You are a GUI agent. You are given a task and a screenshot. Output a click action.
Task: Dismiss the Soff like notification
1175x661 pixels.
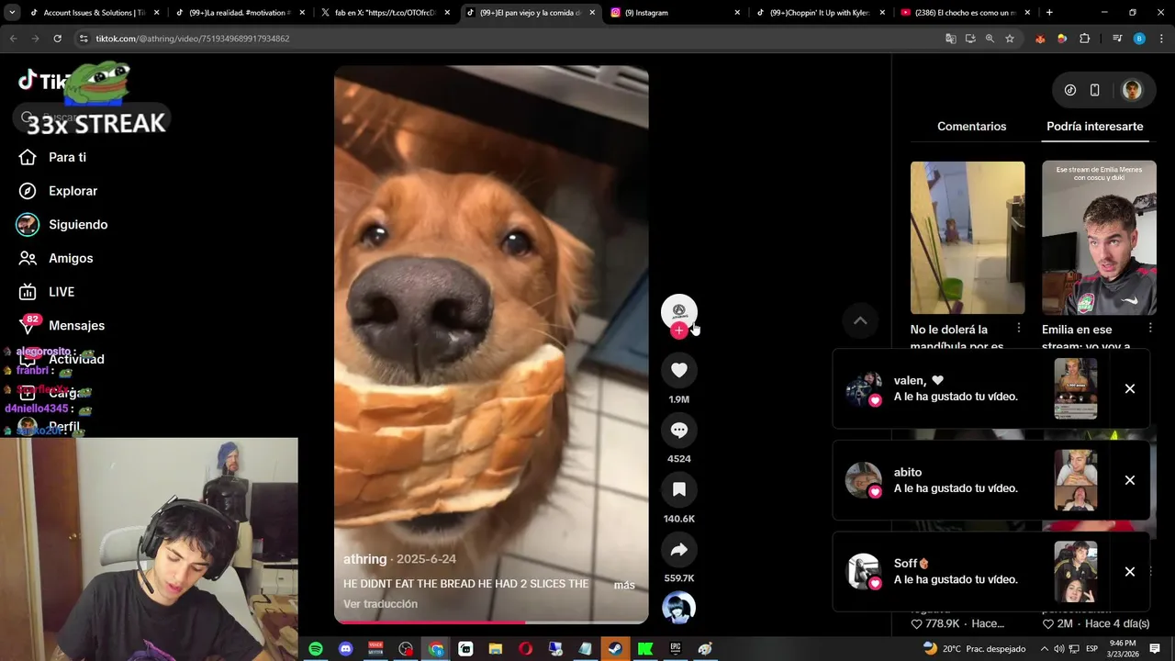(x=1130, y=571)
